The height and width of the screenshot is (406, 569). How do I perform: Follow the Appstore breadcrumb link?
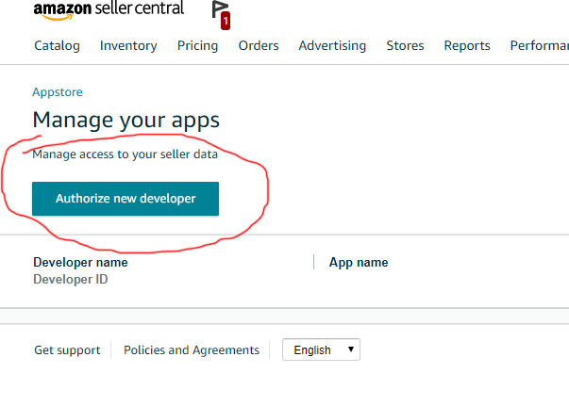point(58,92)
